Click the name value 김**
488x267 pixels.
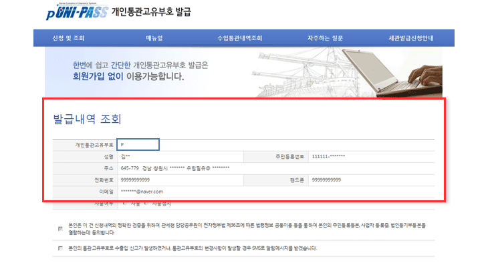126,157
